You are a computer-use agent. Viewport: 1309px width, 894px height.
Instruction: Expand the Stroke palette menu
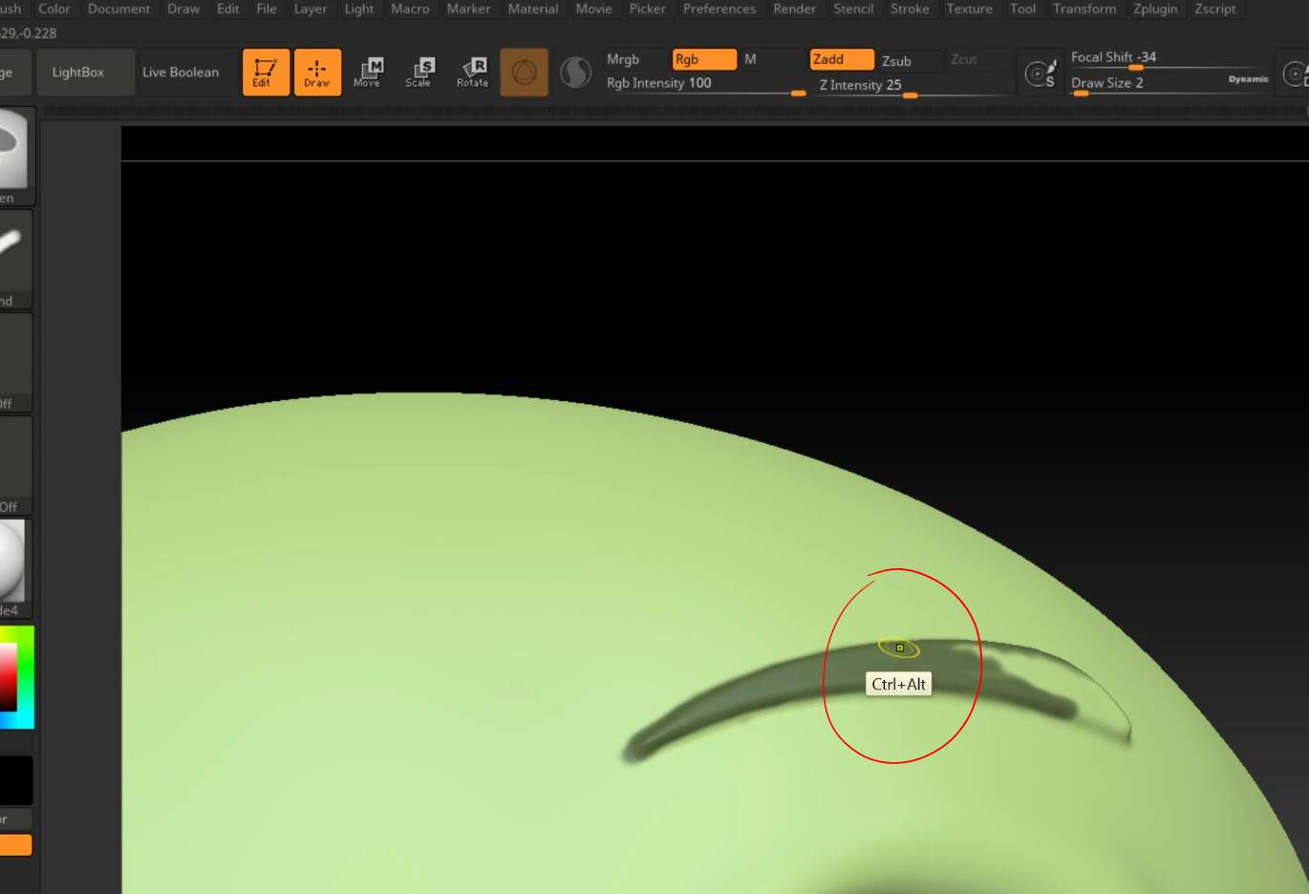(909, 9)
